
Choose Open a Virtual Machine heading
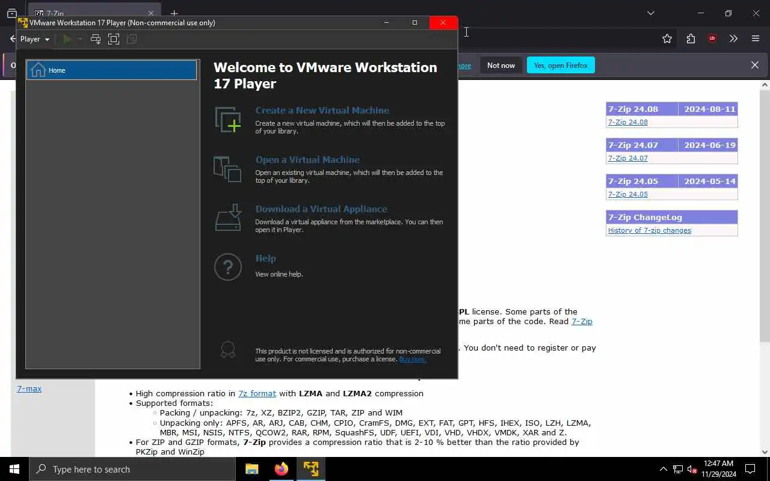pyautogui.click(x=307, y=159)
